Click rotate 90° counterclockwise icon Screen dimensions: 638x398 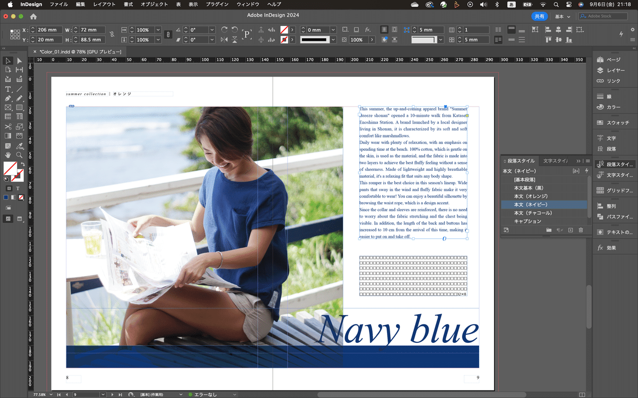click(x=234, y=30)
